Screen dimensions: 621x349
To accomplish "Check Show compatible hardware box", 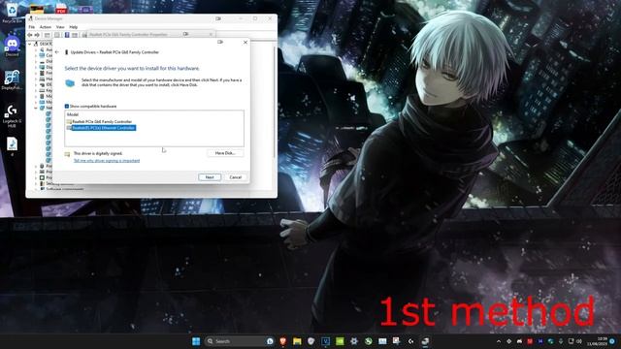I will point(67,106).
